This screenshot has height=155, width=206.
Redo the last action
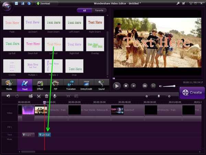[17, 96]
